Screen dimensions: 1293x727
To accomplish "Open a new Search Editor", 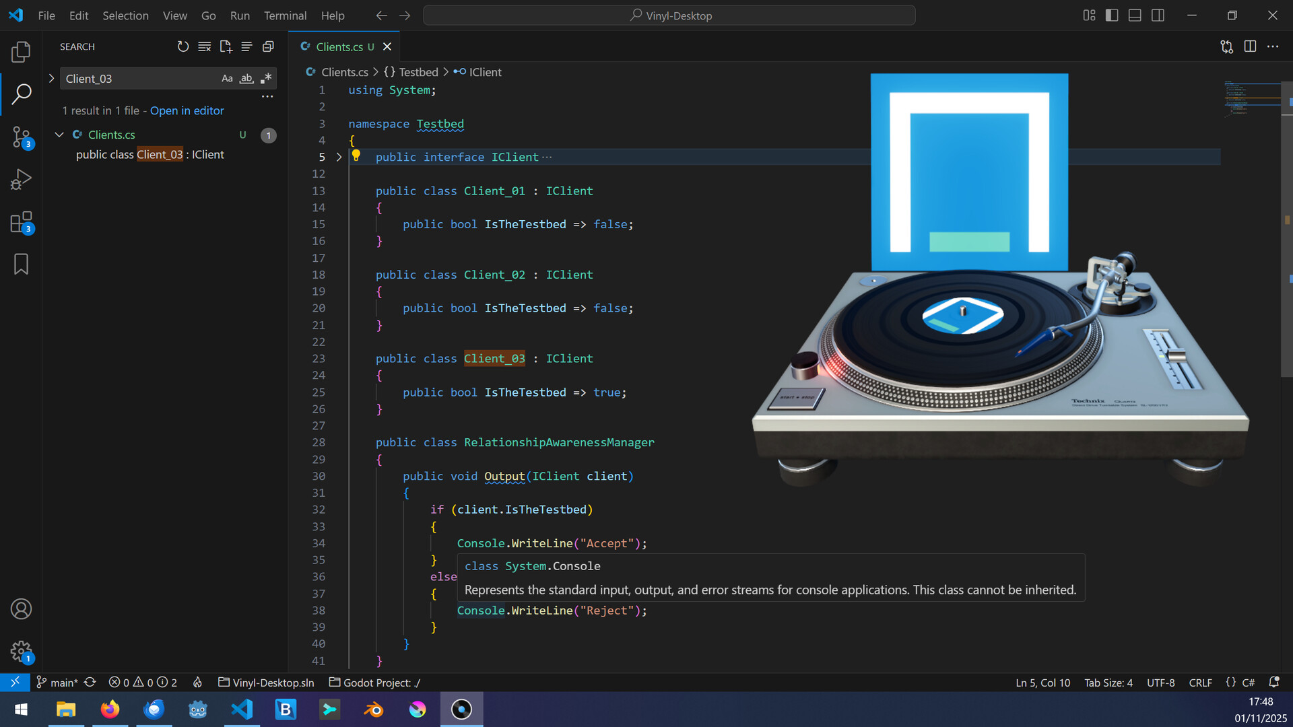I will click(x=226, y=46).
